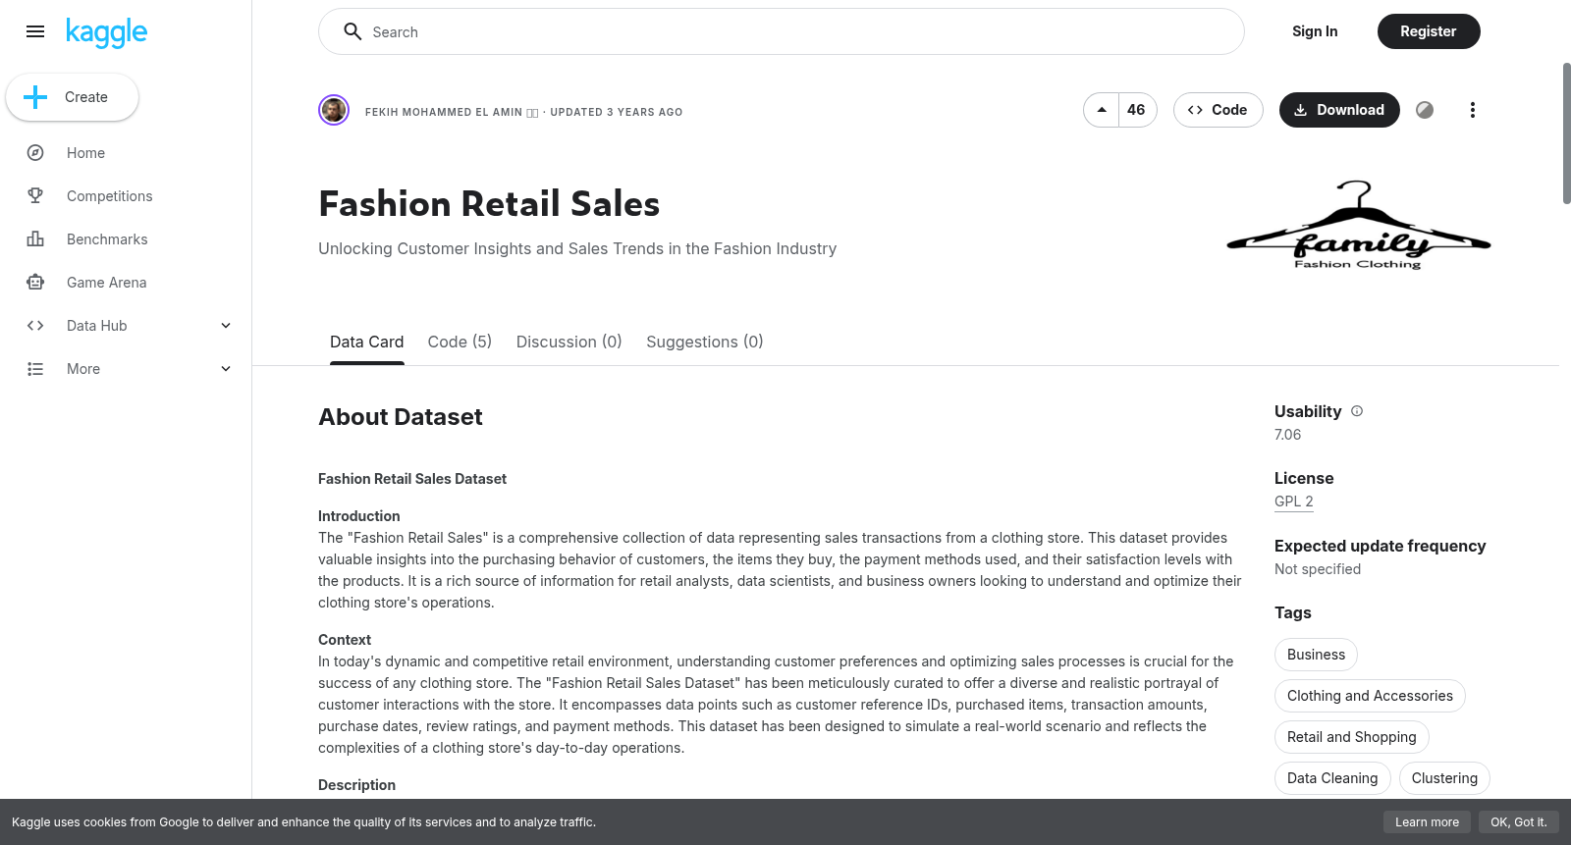Click the Download button

pos(1339,110)
